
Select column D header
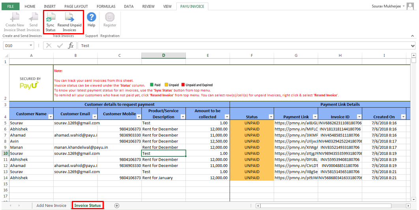164,55
